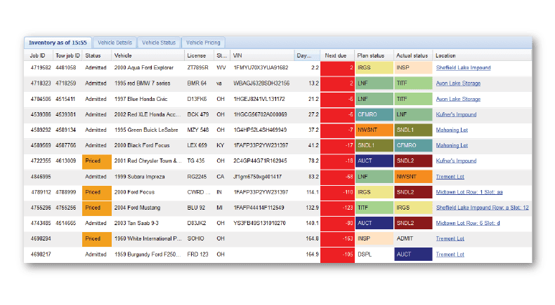Viewport: 555px width, 305px height.
Task: Click the Location column header
Action: point(445,55)
